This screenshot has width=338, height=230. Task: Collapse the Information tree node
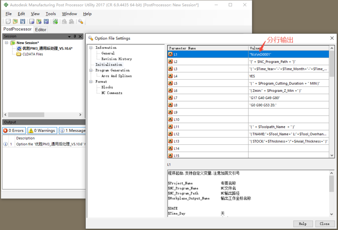click(91, 48)
